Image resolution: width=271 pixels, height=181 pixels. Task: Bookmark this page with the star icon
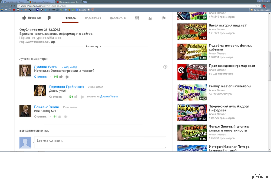click(x=260, y=6)
